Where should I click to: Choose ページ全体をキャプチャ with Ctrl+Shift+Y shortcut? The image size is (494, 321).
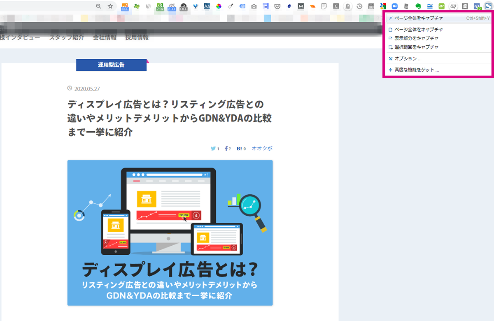(438, 18)
